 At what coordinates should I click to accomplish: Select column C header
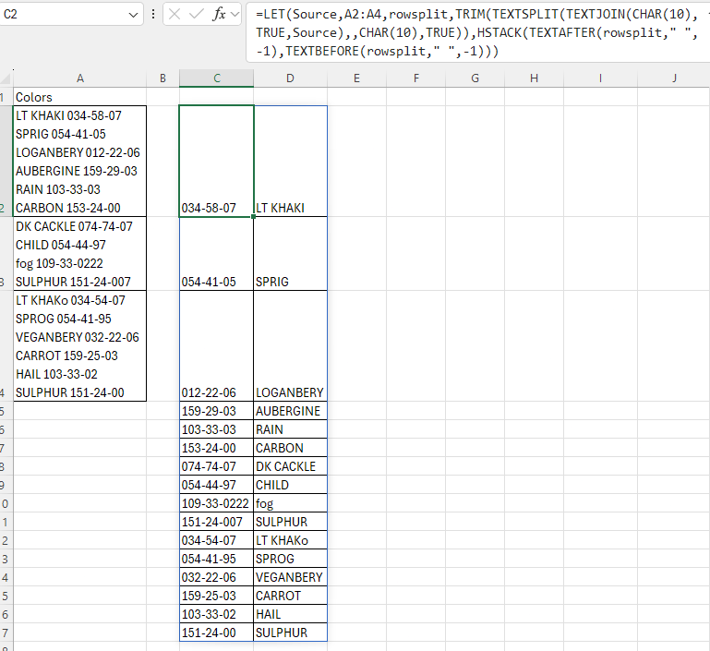[x=216, y=78]
